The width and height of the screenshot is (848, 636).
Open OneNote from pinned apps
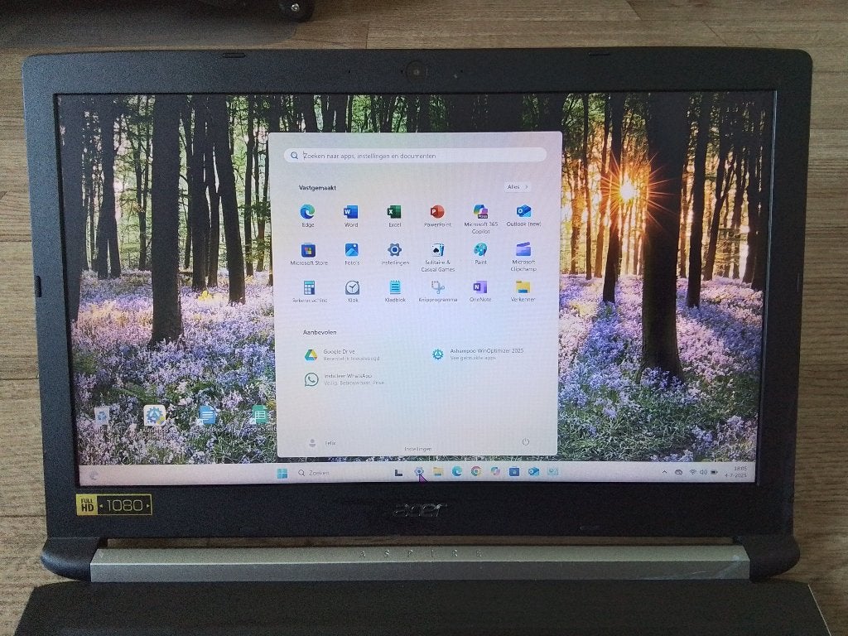(x=480, y=291)
